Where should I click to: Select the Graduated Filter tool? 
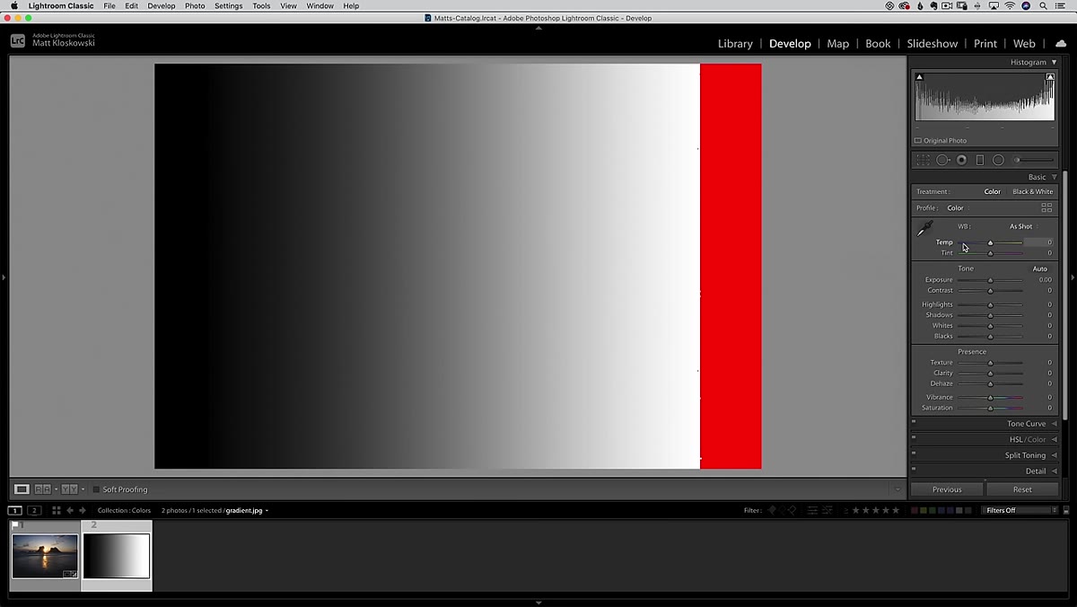pyautogui.click(x=980, y=160)
